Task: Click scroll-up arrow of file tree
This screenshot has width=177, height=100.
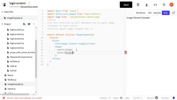Action: (x=36, y=27)
